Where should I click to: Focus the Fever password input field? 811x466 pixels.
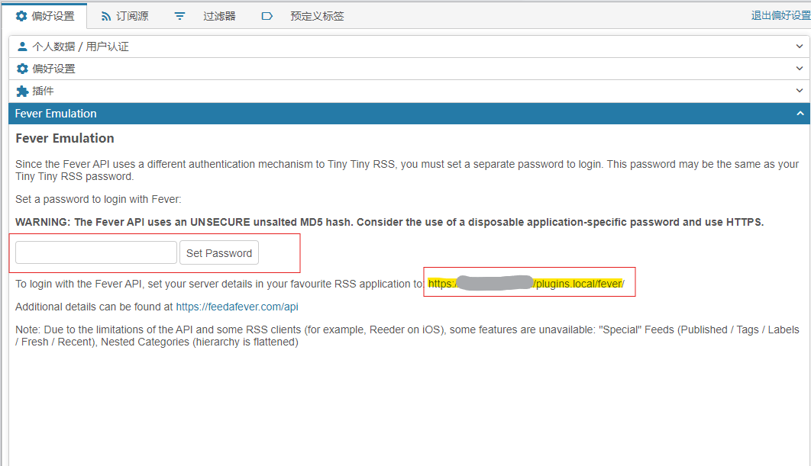pos(96,252)
